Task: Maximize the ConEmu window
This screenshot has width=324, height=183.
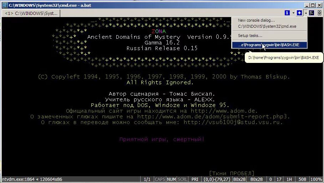Action: pyautogui.click(x=313, y=5)
